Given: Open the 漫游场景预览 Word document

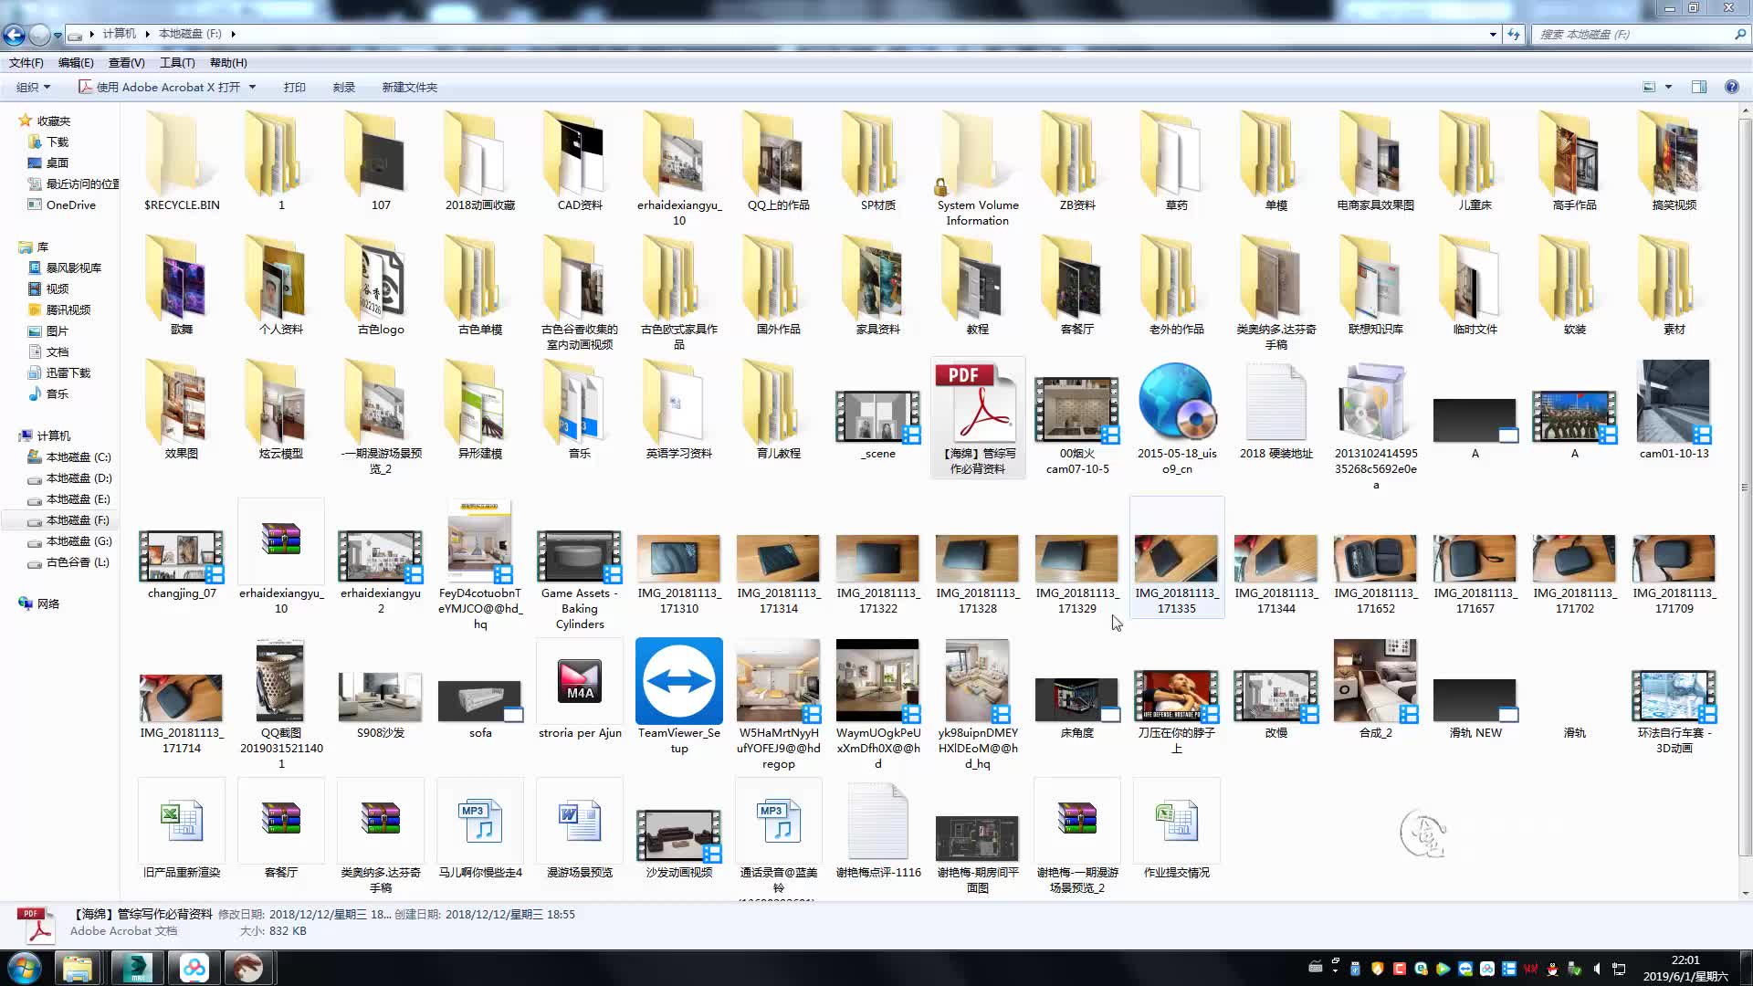Looking at the screenshot, I should [579, 821].
